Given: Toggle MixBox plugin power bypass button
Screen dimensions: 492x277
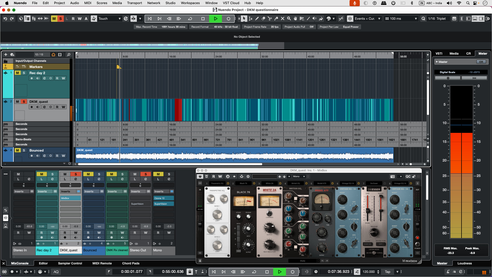Looking at the screenshot, I should [200, 176].
